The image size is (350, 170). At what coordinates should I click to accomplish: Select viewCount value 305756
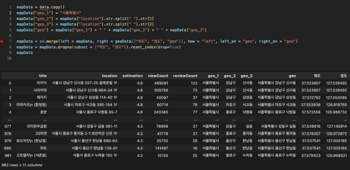(161, 90)
